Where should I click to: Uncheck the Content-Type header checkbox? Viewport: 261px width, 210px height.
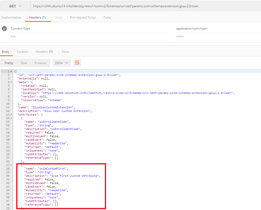point(4,29)
